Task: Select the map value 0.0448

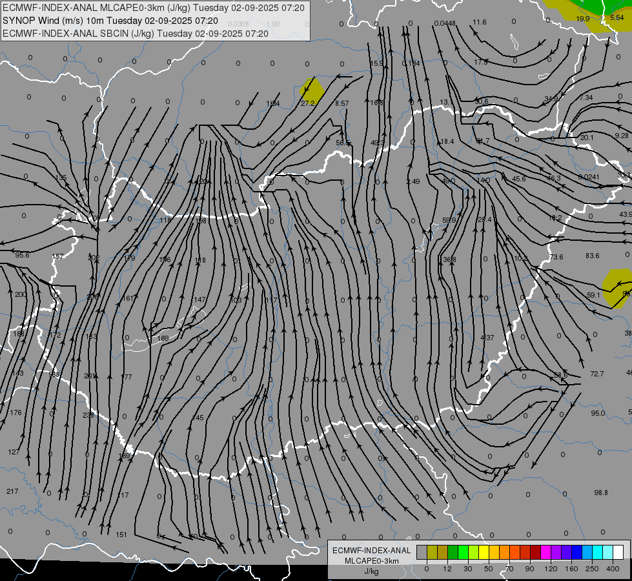Action: pyautogui.click(x=445, y=23)
